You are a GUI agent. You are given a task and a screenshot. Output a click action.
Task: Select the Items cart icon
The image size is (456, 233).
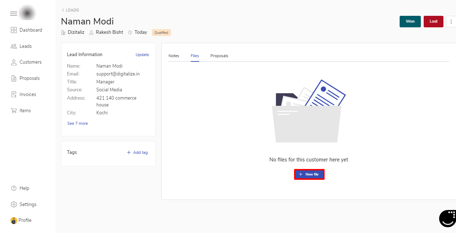coord(14,111)
